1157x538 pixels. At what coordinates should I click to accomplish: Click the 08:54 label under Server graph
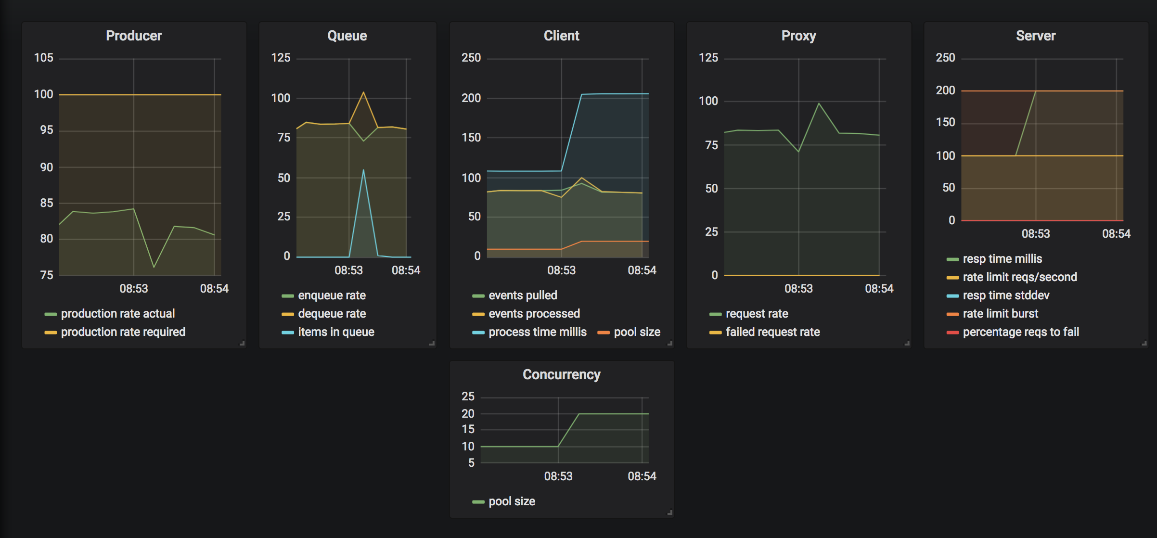[1116, 234]
